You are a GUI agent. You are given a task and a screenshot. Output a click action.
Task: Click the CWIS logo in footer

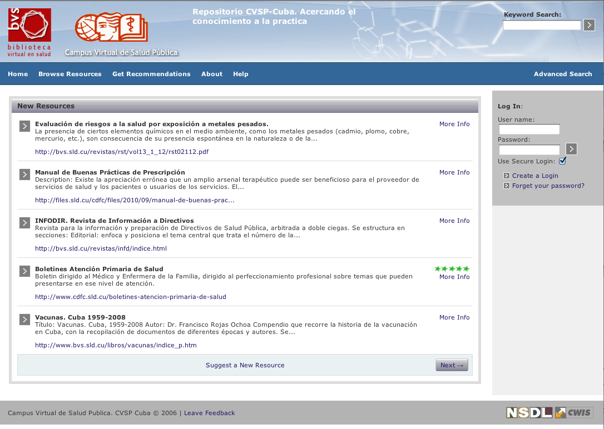[x=574, y=412]
